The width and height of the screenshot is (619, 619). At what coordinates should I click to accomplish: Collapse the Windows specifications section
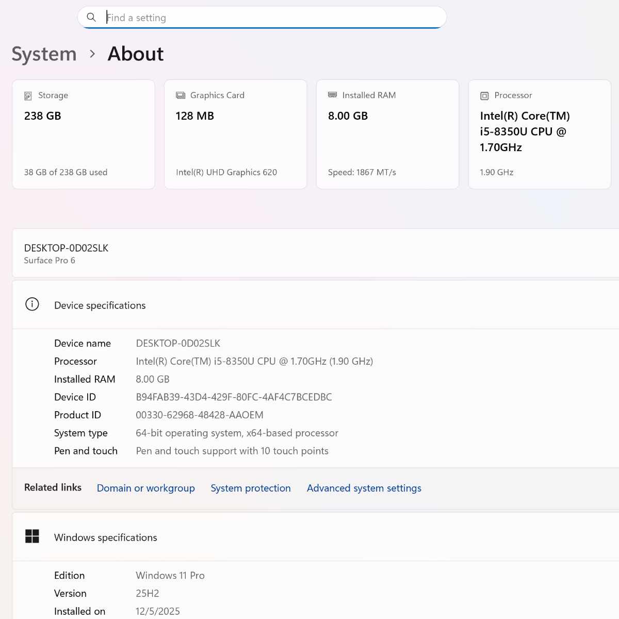(x=316, y=537)
